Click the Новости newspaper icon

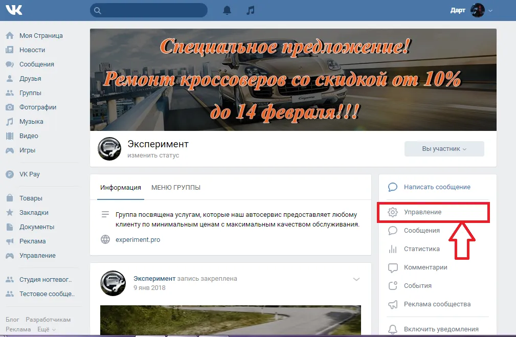click(10, 50)
